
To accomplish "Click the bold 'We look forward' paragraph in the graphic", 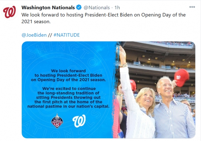I will [x=68, y=75].
